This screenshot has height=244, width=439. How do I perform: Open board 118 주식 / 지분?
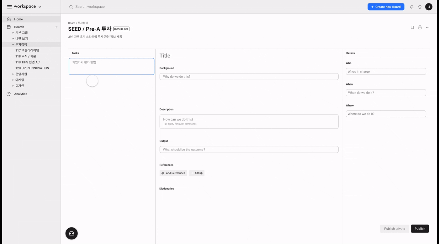[26, 56]
